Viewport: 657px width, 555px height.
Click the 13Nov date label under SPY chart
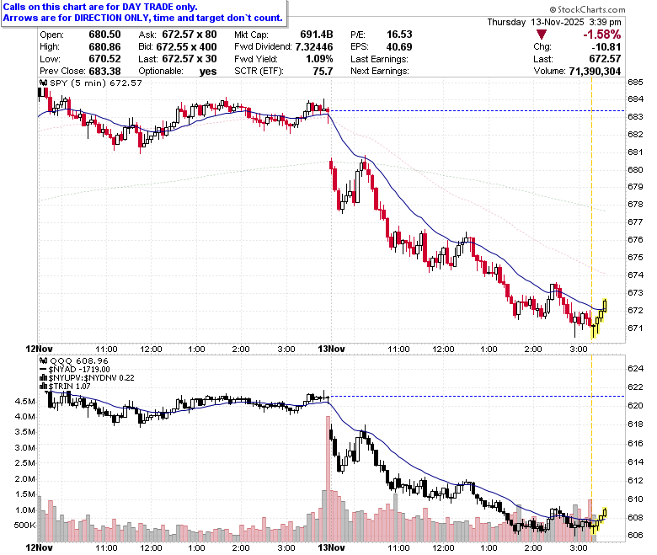click(331, 349)
